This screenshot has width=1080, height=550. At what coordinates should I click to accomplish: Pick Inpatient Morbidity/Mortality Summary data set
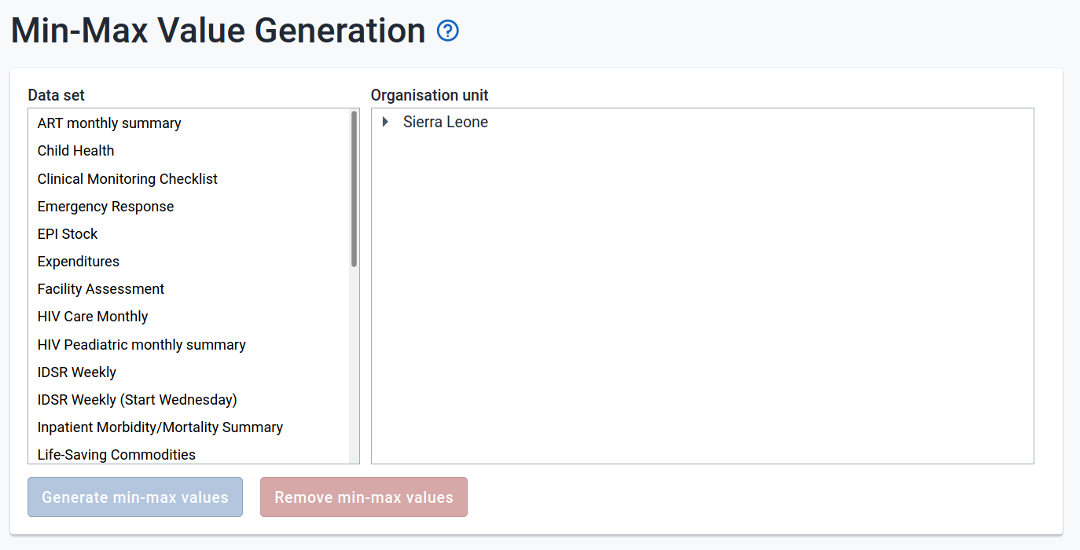click(x=160, y=427)
